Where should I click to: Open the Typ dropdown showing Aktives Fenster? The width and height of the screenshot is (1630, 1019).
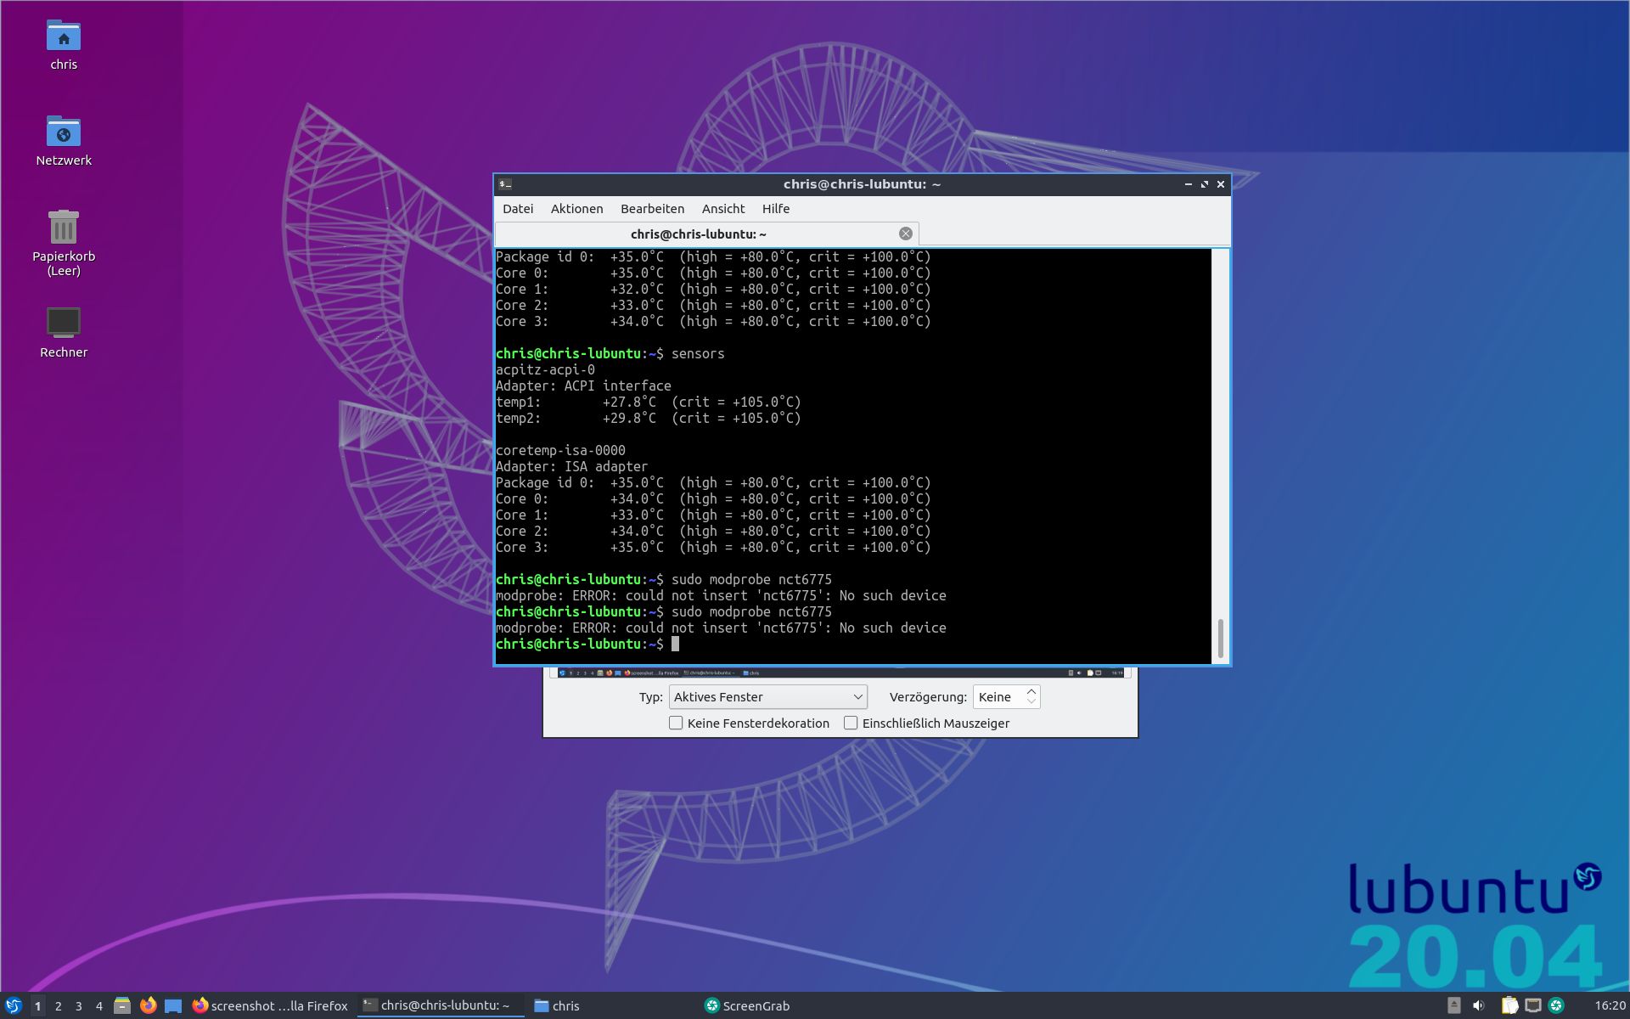(x=767, y=697)
